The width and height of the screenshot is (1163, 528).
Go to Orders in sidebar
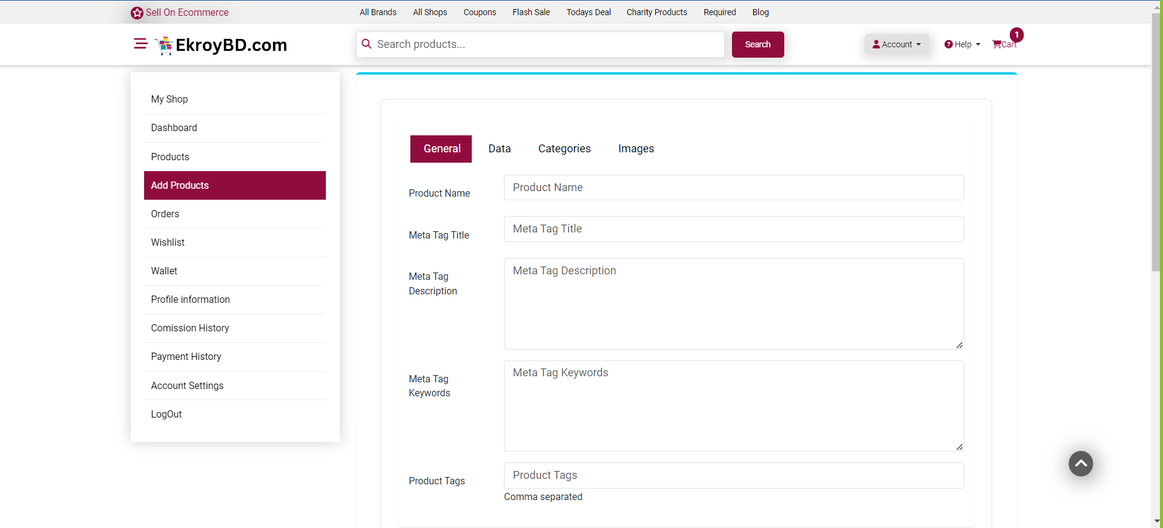point(165,214)
